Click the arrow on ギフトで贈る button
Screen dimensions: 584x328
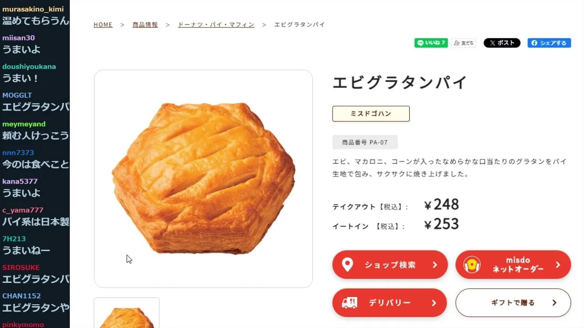[554, 303]
